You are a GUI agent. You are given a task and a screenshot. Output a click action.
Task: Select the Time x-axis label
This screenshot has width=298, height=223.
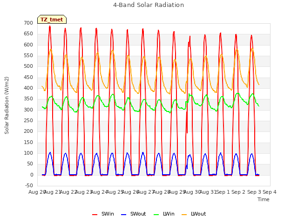[264, 199]
